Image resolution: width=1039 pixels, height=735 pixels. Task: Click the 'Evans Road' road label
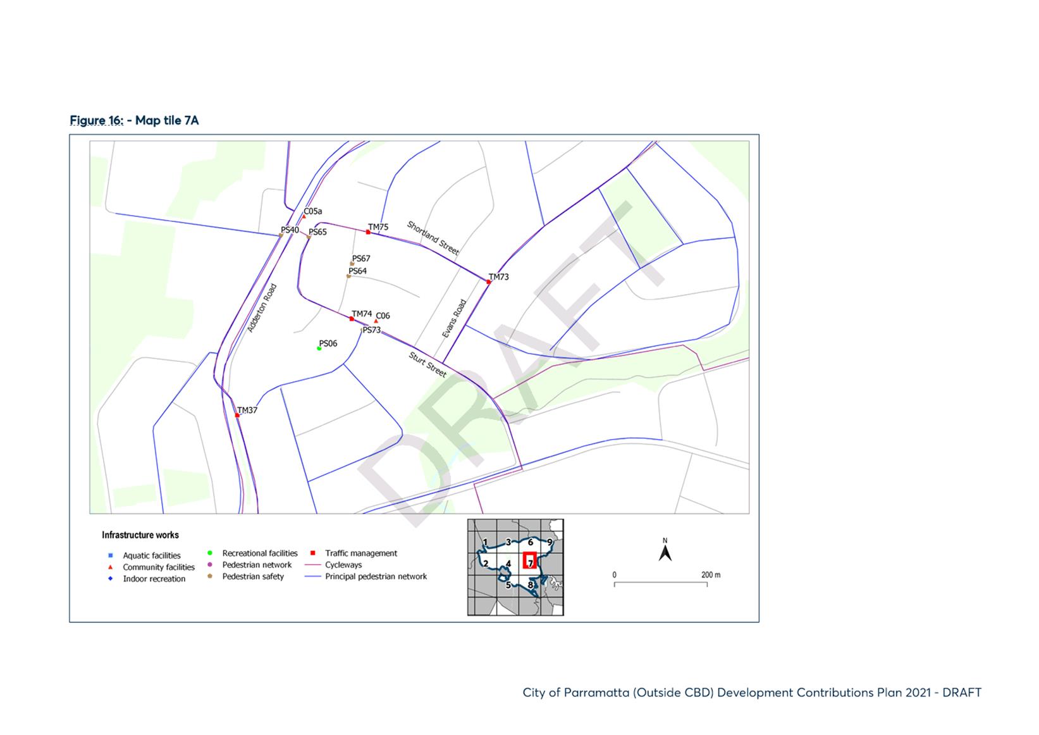click(454, 319)
